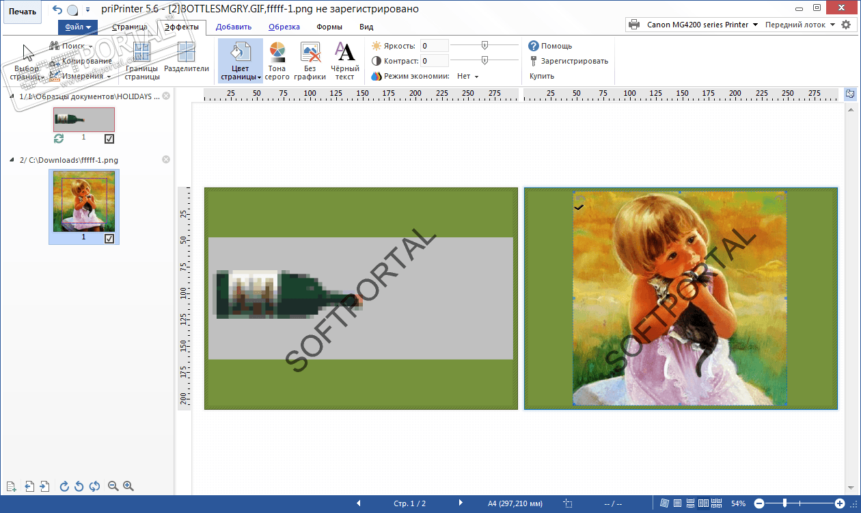Click the Помощь help link
The width and height of the screenshot is (861, 513).
click(550, 46)
